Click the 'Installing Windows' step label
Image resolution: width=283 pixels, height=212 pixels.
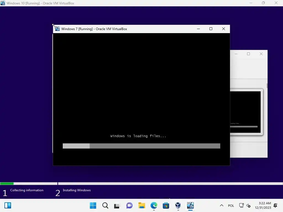[x=77, y=190]
